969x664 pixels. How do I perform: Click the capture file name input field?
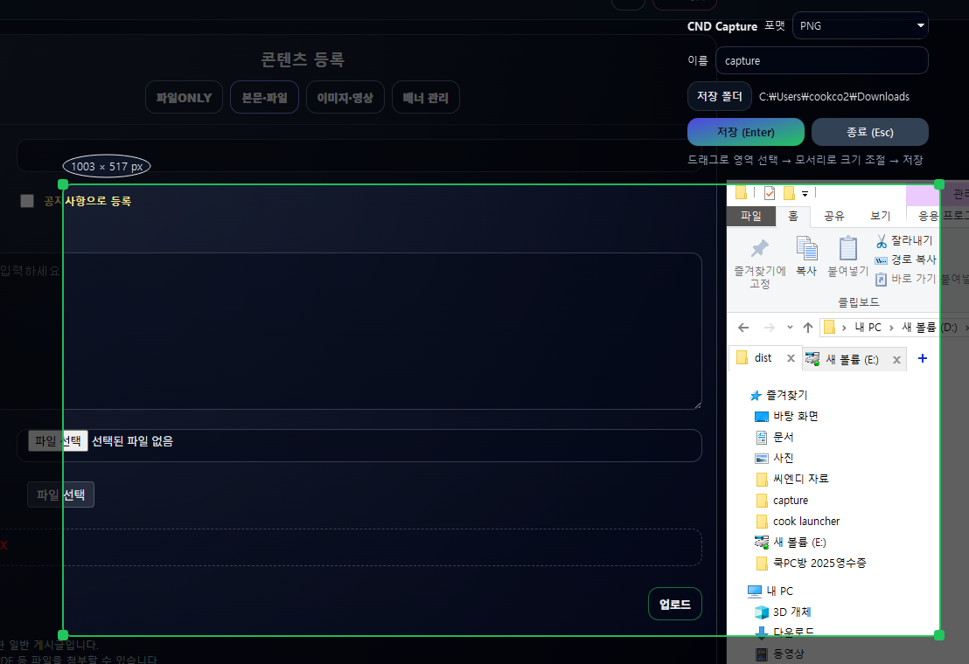820,61
